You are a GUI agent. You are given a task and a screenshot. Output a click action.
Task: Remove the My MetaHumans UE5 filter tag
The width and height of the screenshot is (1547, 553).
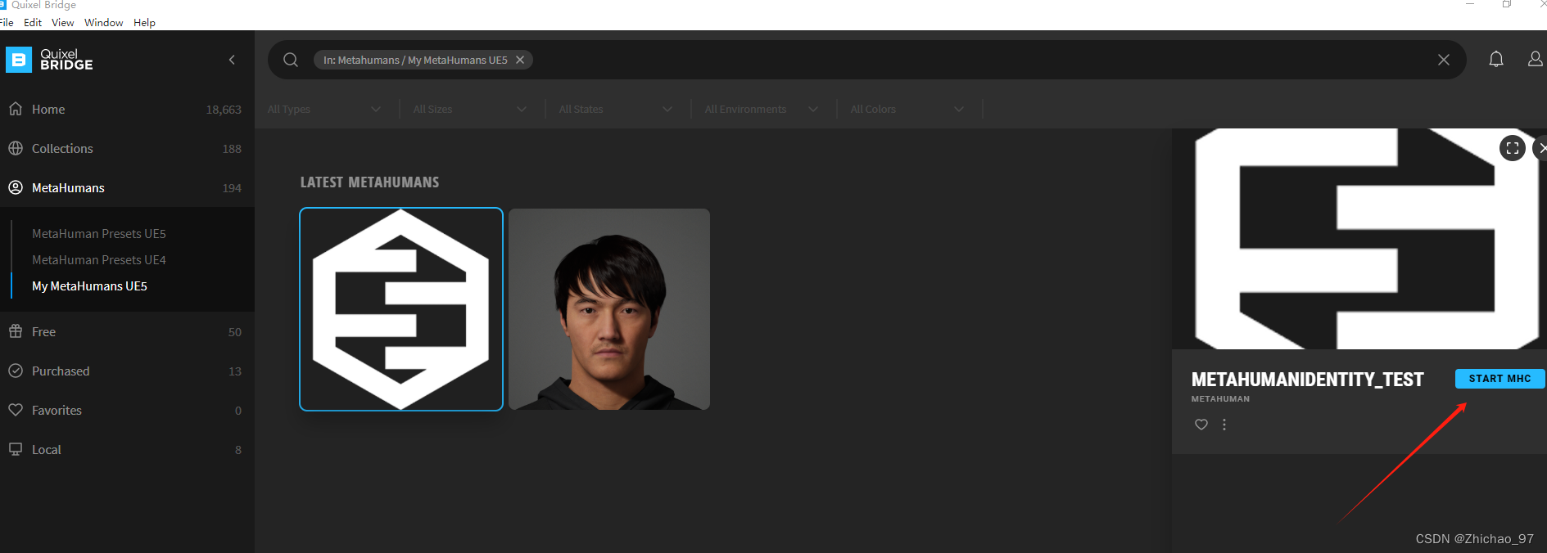520,60
